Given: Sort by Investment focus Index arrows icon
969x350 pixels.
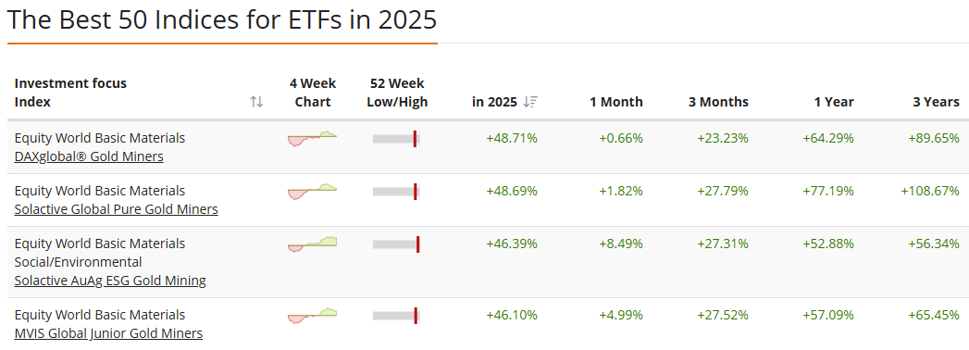Looking at the screenshot, I should point(256,102).
